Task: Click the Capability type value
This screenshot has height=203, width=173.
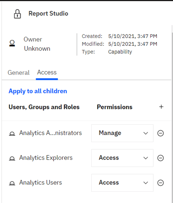Action: point(120,52)
